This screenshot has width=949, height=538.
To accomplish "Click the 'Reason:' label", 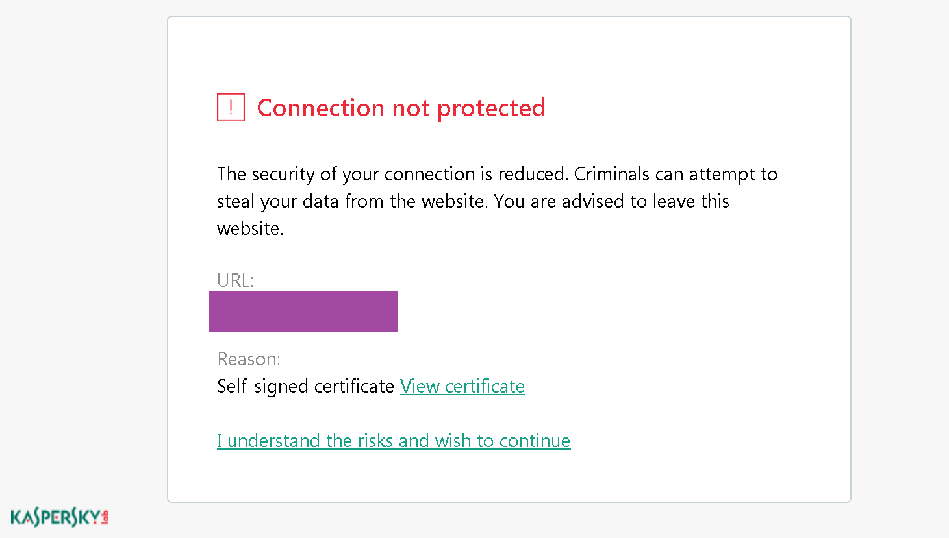I will 249,359.
